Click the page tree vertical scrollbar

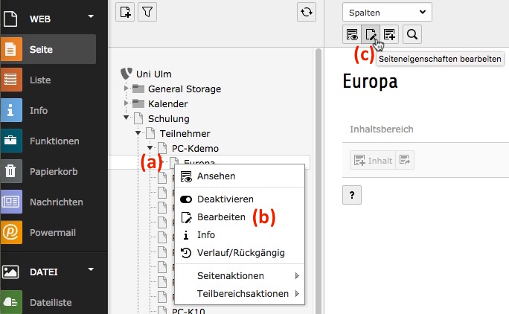click(x=318, y=182)
